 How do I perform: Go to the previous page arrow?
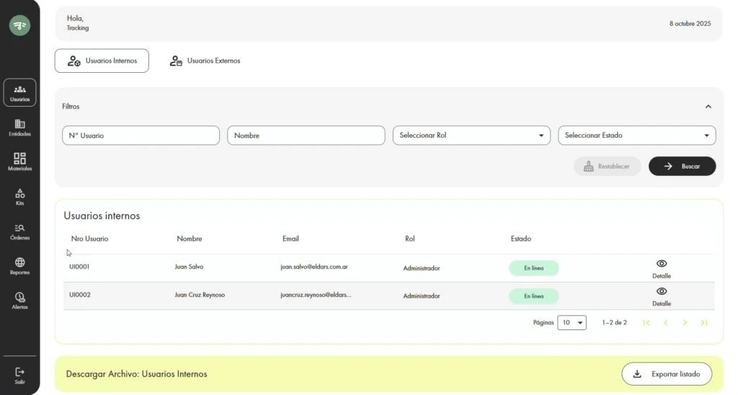tap(665, 322)
